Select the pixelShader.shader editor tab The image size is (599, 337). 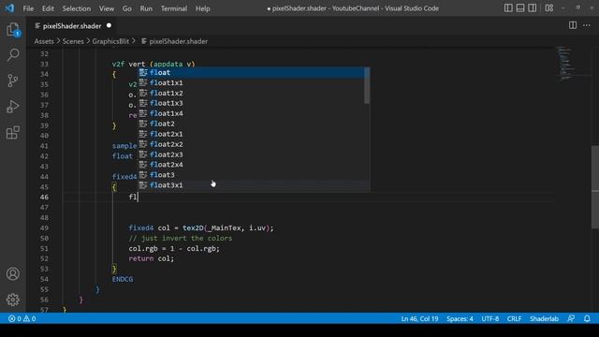[72, 26]
